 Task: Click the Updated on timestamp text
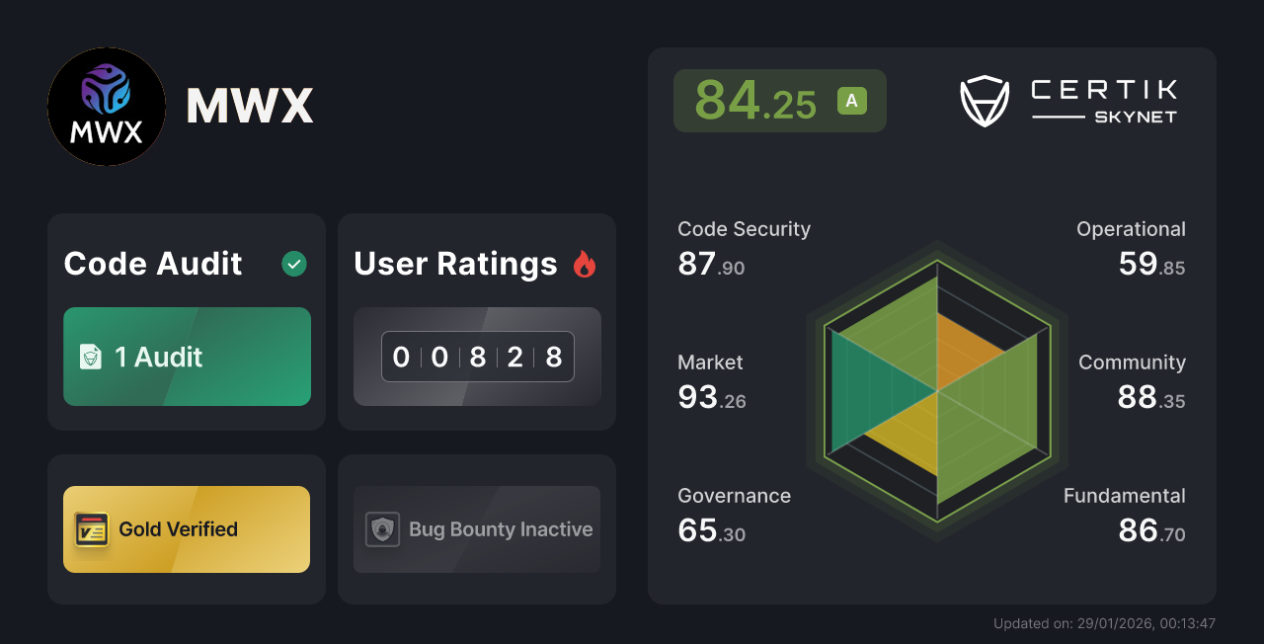(1104, 623)
